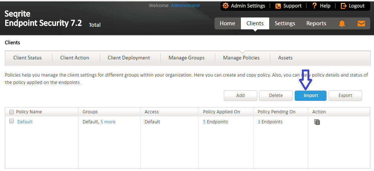Image resolution: width=374 pixels, height=171 pixels.
Task: Click the Logout text link
Action: pos(357,6)
